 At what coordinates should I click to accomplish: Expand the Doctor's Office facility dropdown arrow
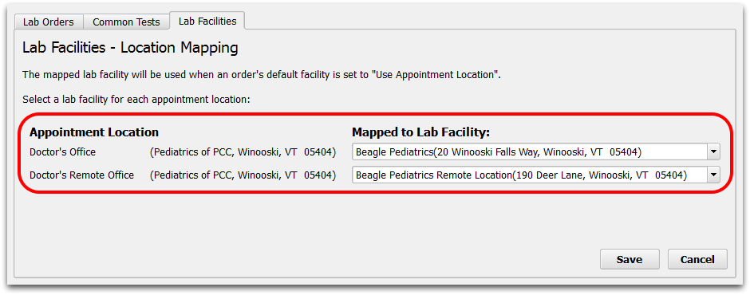click(x=713, y=152)
